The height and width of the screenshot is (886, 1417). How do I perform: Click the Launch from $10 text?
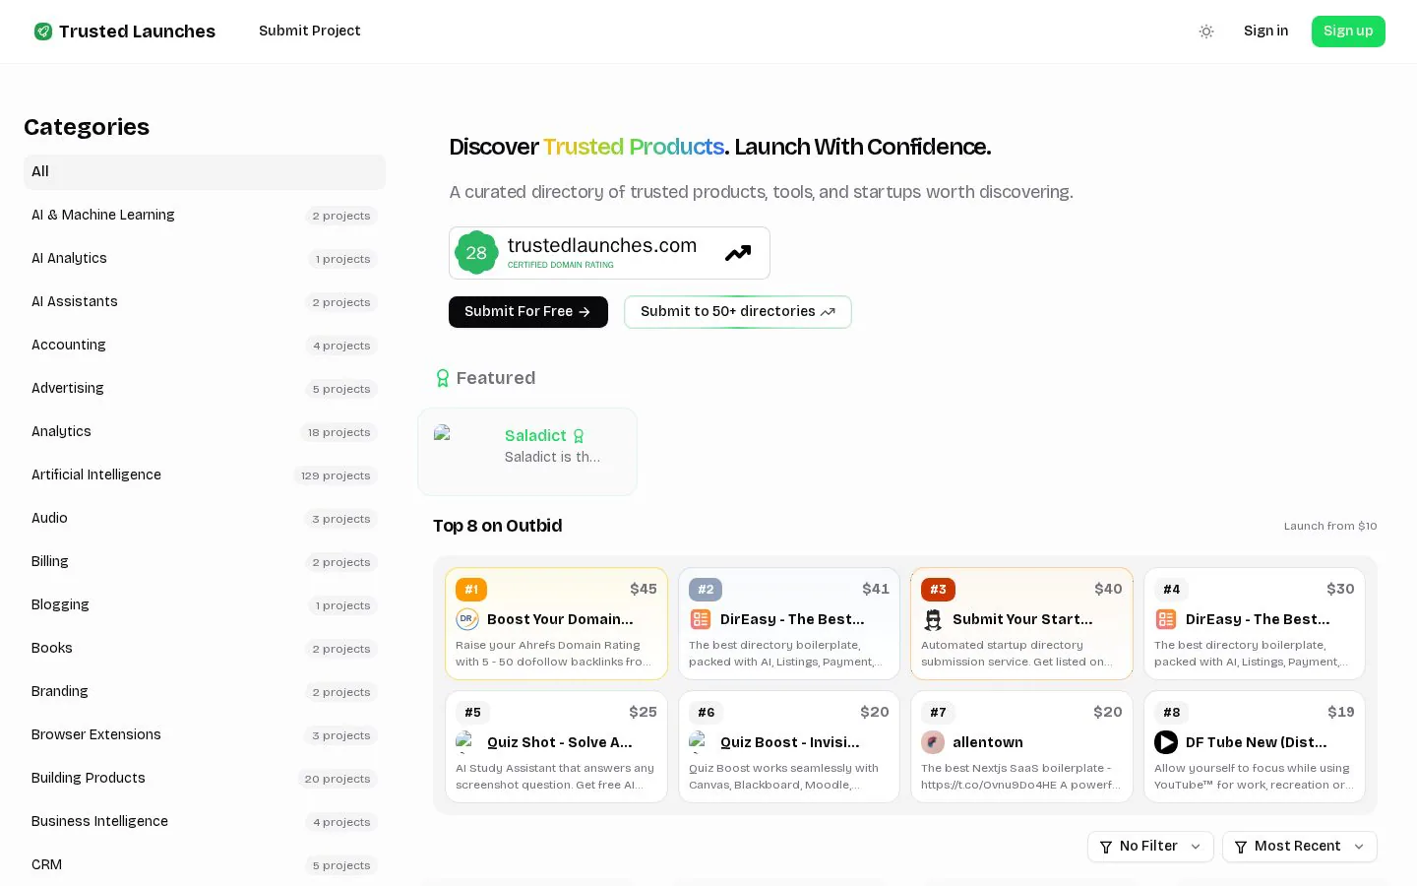coord(1330,526)
